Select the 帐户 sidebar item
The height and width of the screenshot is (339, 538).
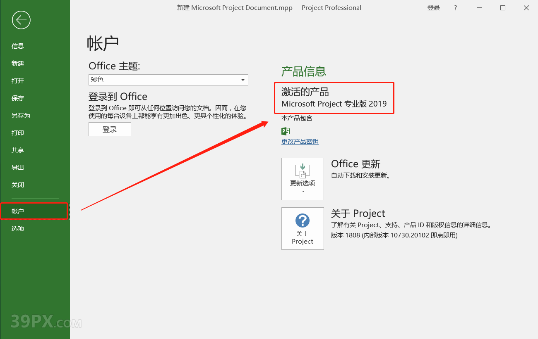[34, 211]
